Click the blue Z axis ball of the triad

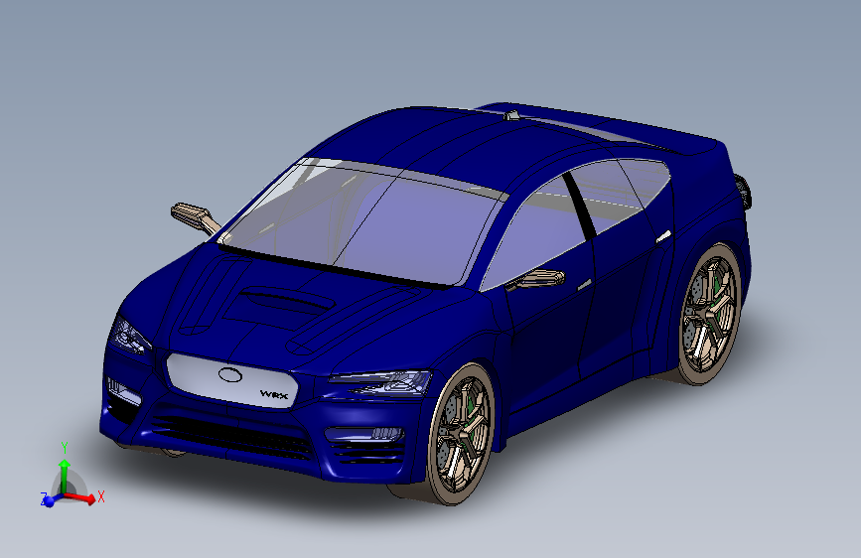49,500
